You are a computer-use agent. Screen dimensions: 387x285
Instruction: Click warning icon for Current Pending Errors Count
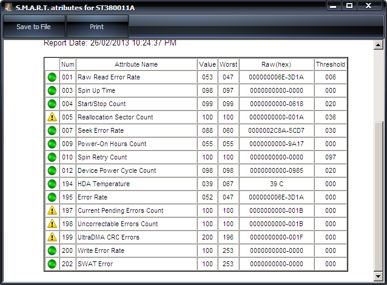(x=52, y=210)
